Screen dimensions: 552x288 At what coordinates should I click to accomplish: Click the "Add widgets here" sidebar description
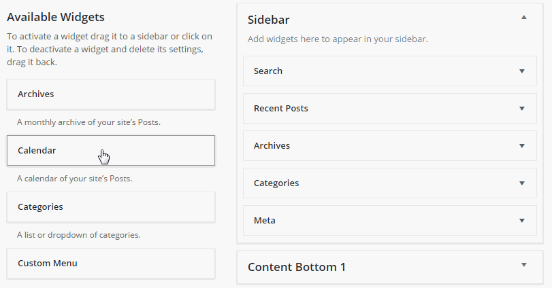[338, 39]
